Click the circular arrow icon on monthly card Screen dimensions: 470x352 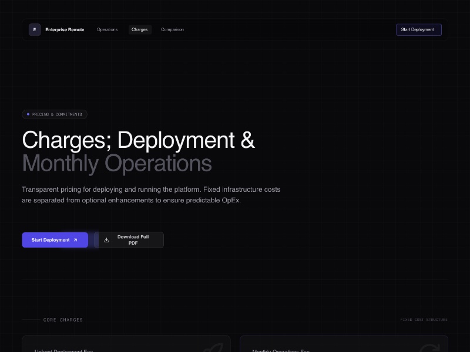(x=431, y=348)
